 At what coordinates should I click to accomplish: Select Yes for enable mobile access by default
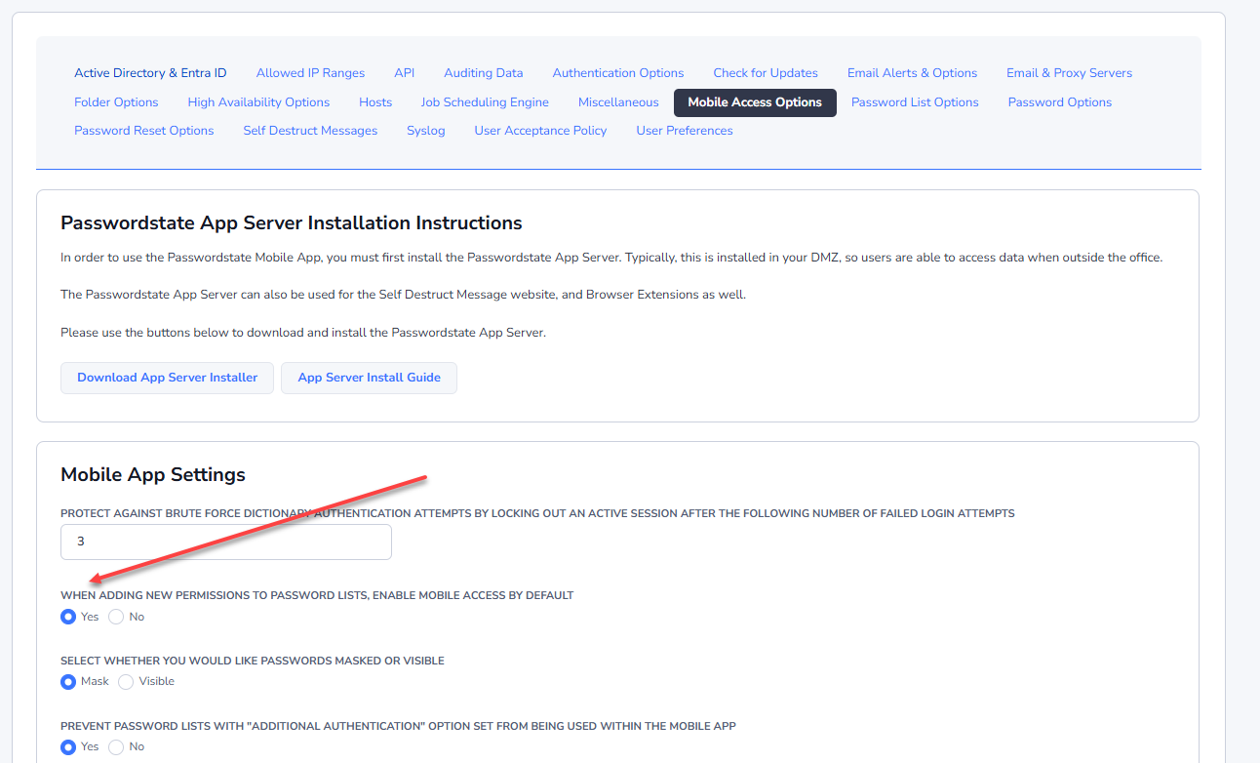68,617
